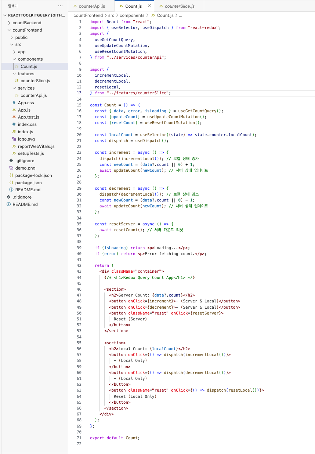Click the JS icon on counterSlice.js tab

pyautogui.click(x=161, y=6)
